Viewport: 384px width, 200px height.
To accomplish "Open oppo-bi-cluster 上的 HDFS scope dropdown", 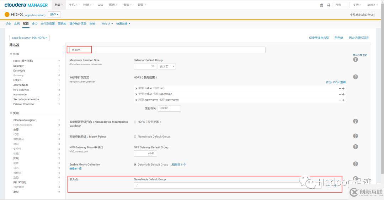I will 30,38.
